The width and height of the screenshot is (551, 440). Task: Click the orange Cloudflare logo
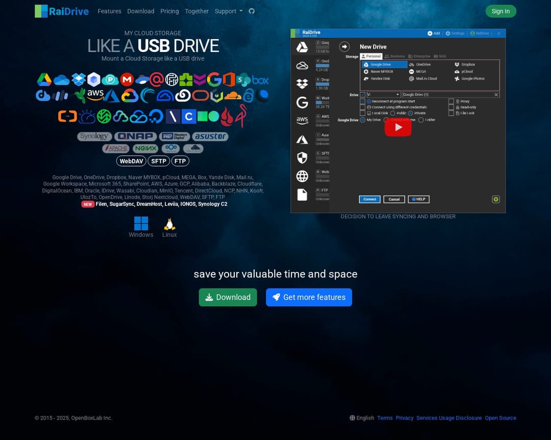click(x=233, y=95)
